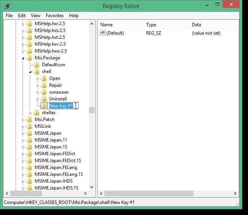This screenshot has width=248, height=215.
Task: Click the status bar registry path text
Action: click(x=69, y=202)
